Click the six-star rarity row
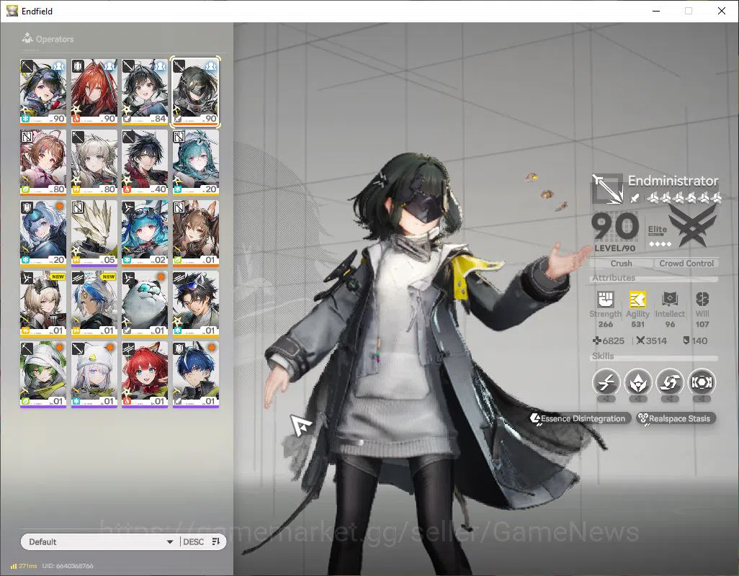The width and height of the screenshot is (739, 576). point(684,198)
